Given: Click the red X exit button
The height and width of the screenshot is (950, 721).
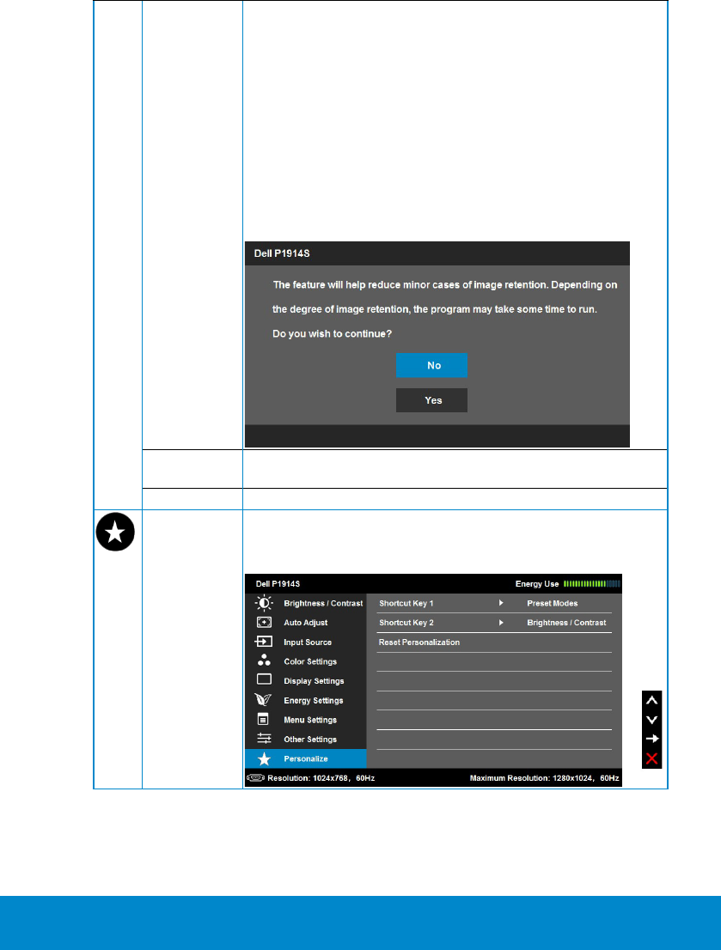Looking at the screenshot, I should point(652,758).
